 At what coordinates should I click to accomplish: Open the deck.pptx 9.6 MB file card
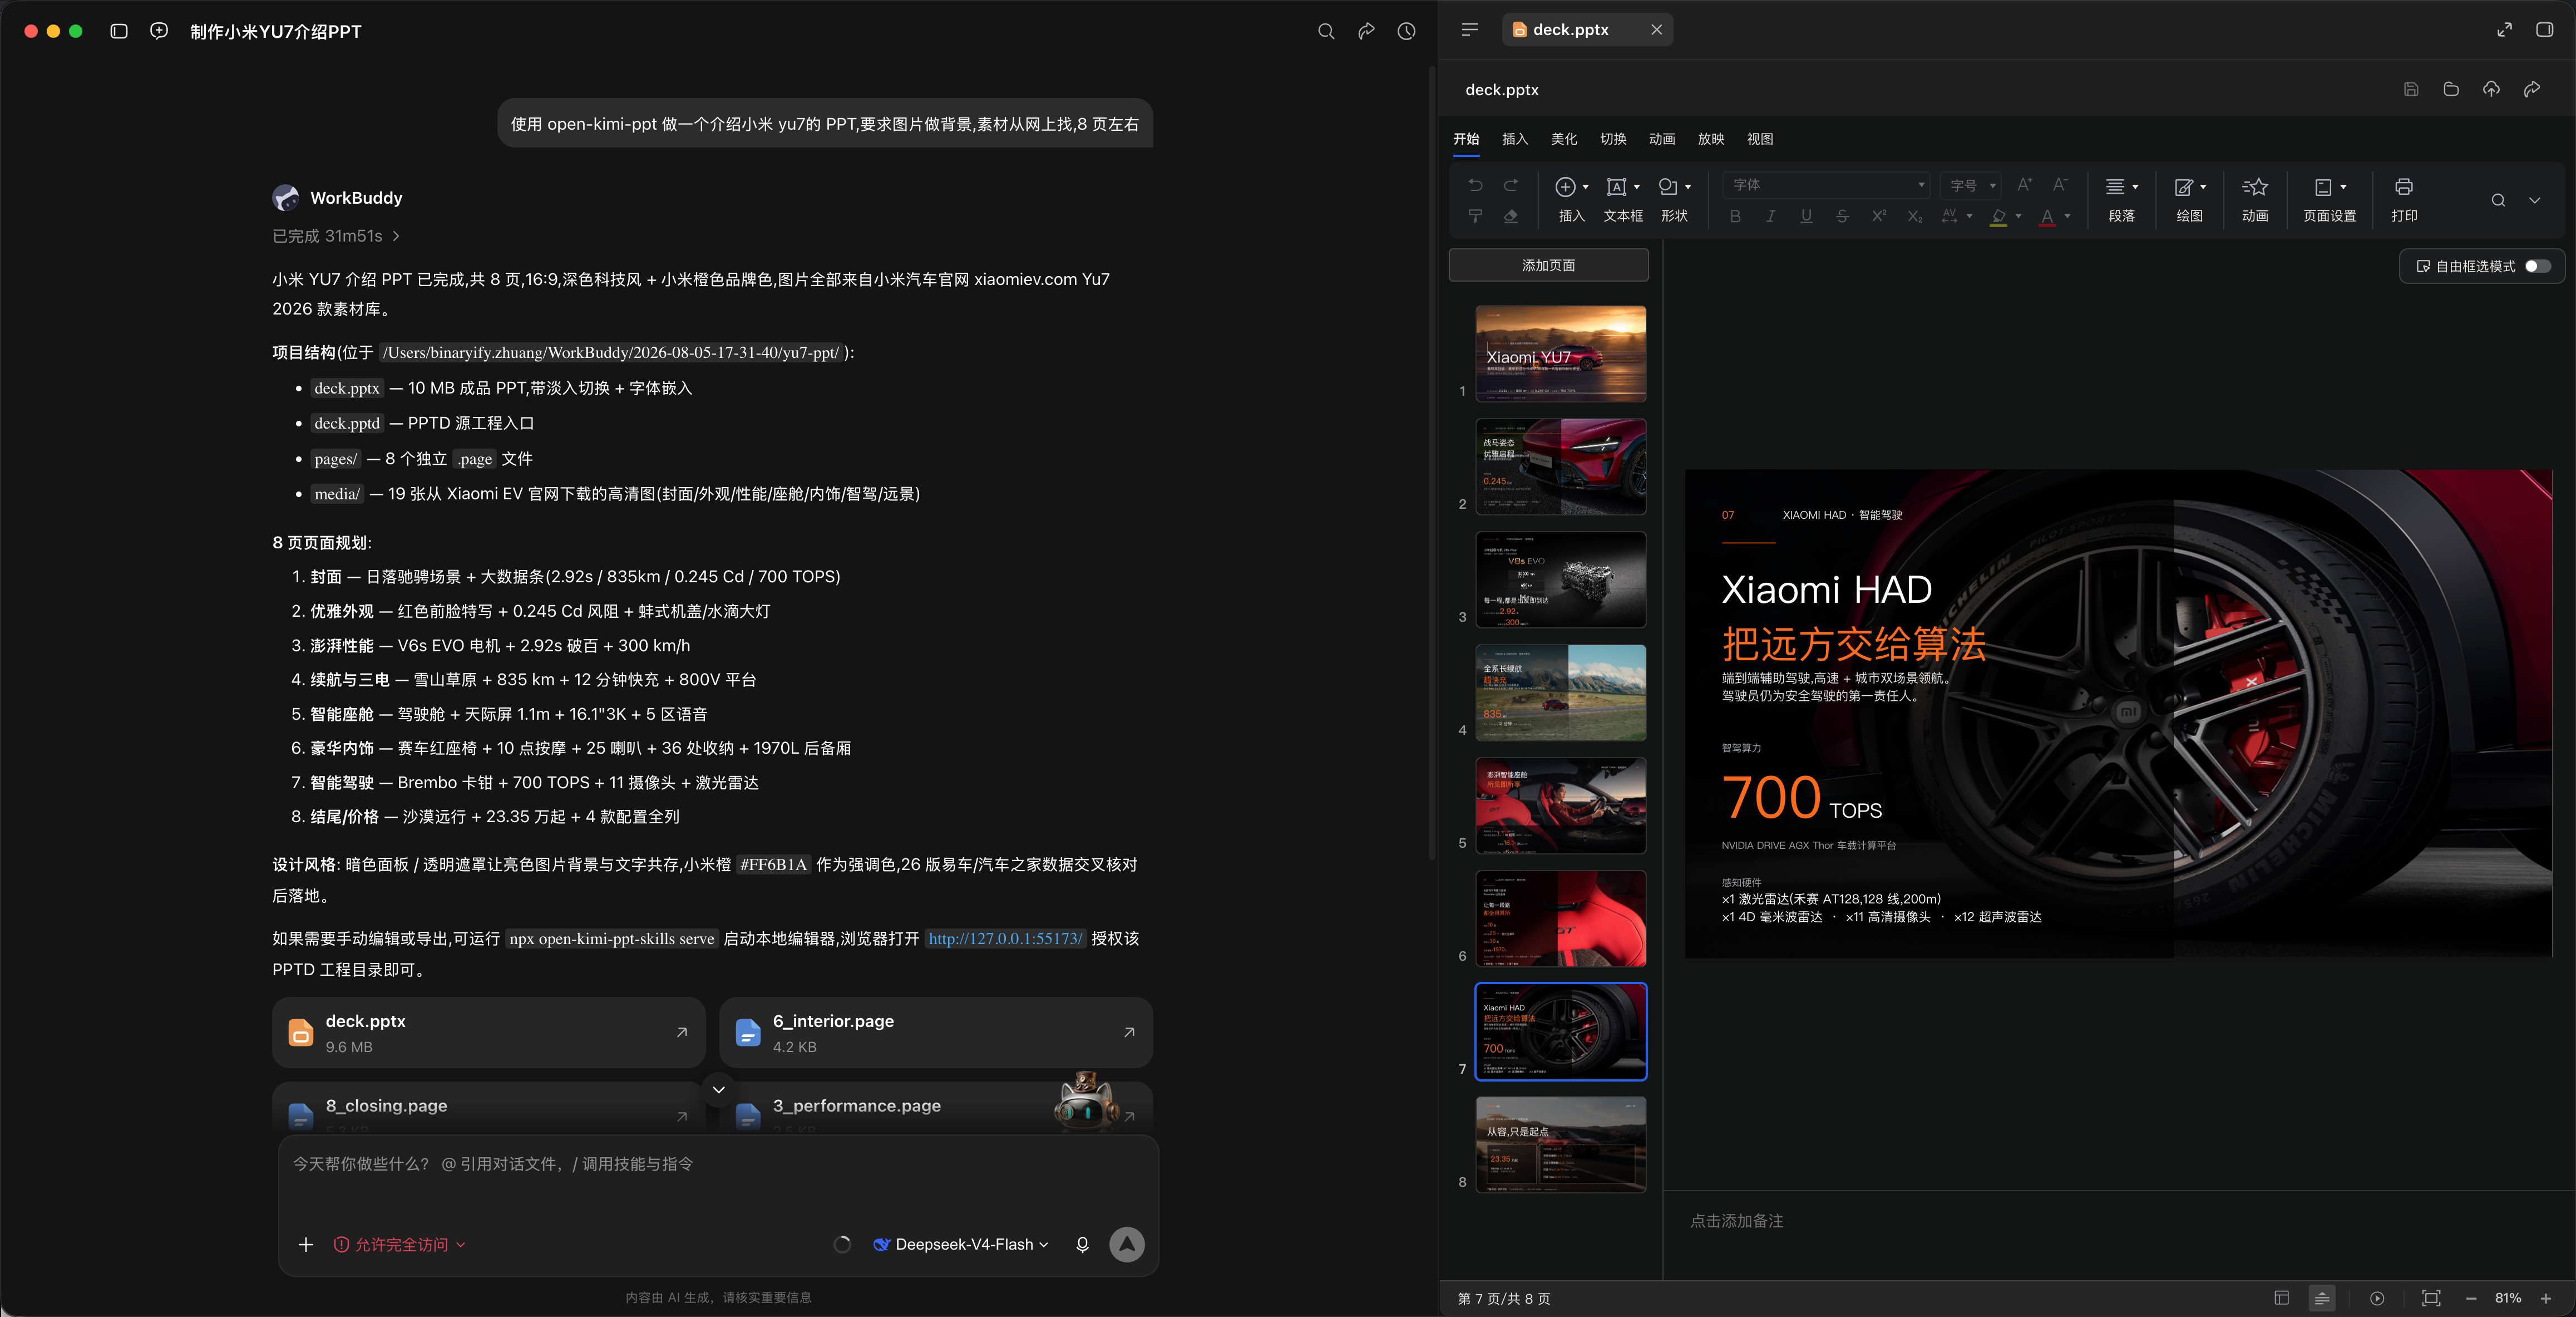coord(488,1033)
